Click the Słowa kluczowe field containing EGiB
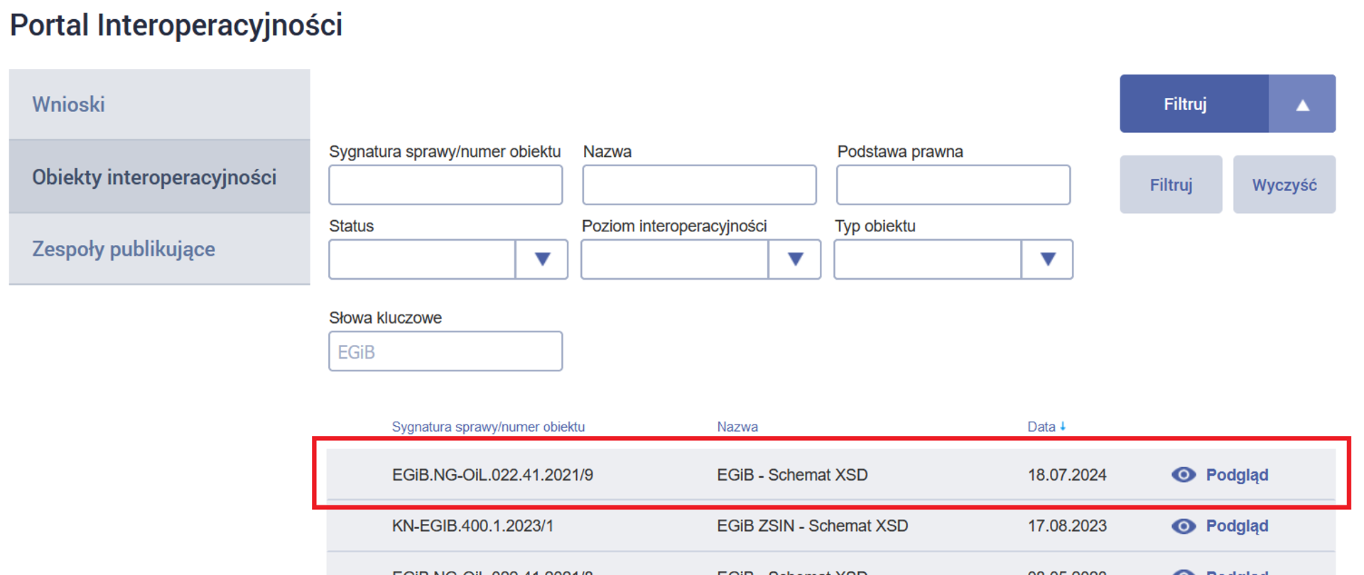 [x=445, y=351]
